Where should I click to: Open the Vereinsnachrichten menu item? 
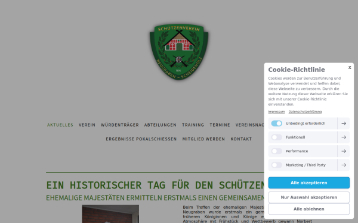click(x=250, y=125)
